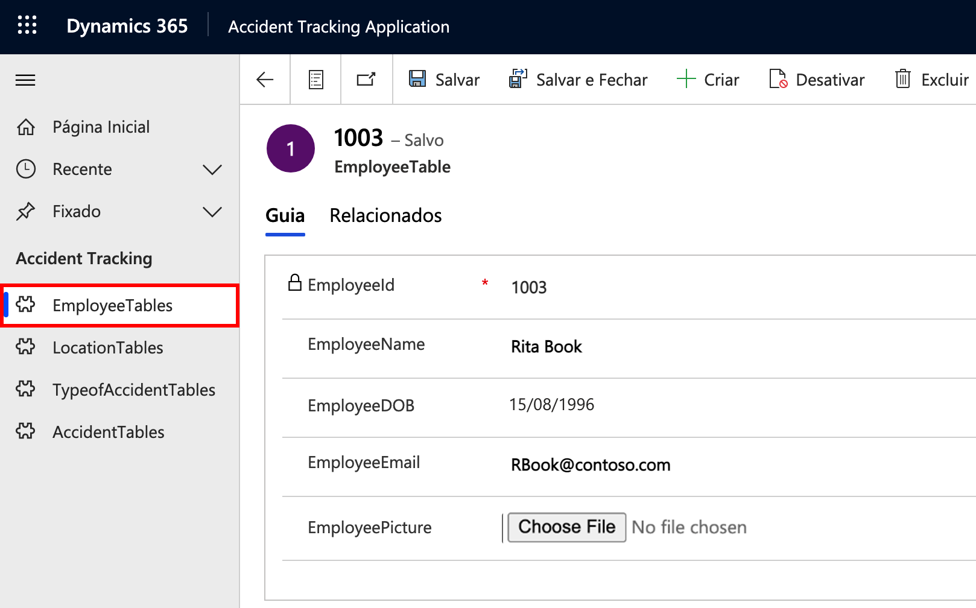Click the Excluir command label

point(945,80)
